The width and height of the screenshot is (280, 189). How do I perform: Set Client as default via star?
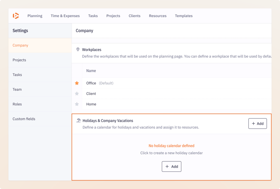(77, 94)
